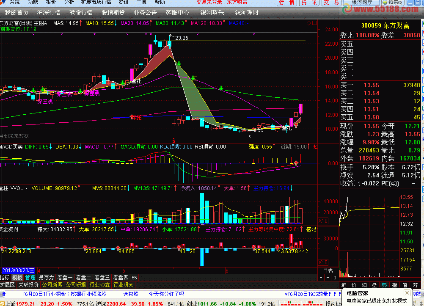
Task: Select the 筹 tab in the side panel
Action: (415, 285)
